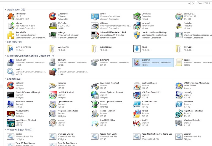This screenshot has height=146, width=212.
Task: Click the 'msinfo32 - Shortcut' label
Action: [24, 101]
